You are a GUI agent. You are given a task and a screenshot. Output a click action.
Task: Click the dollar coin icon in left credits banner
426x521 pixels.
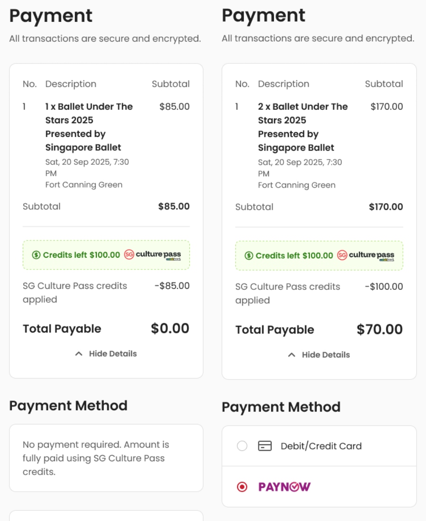[x=36, y=255]
